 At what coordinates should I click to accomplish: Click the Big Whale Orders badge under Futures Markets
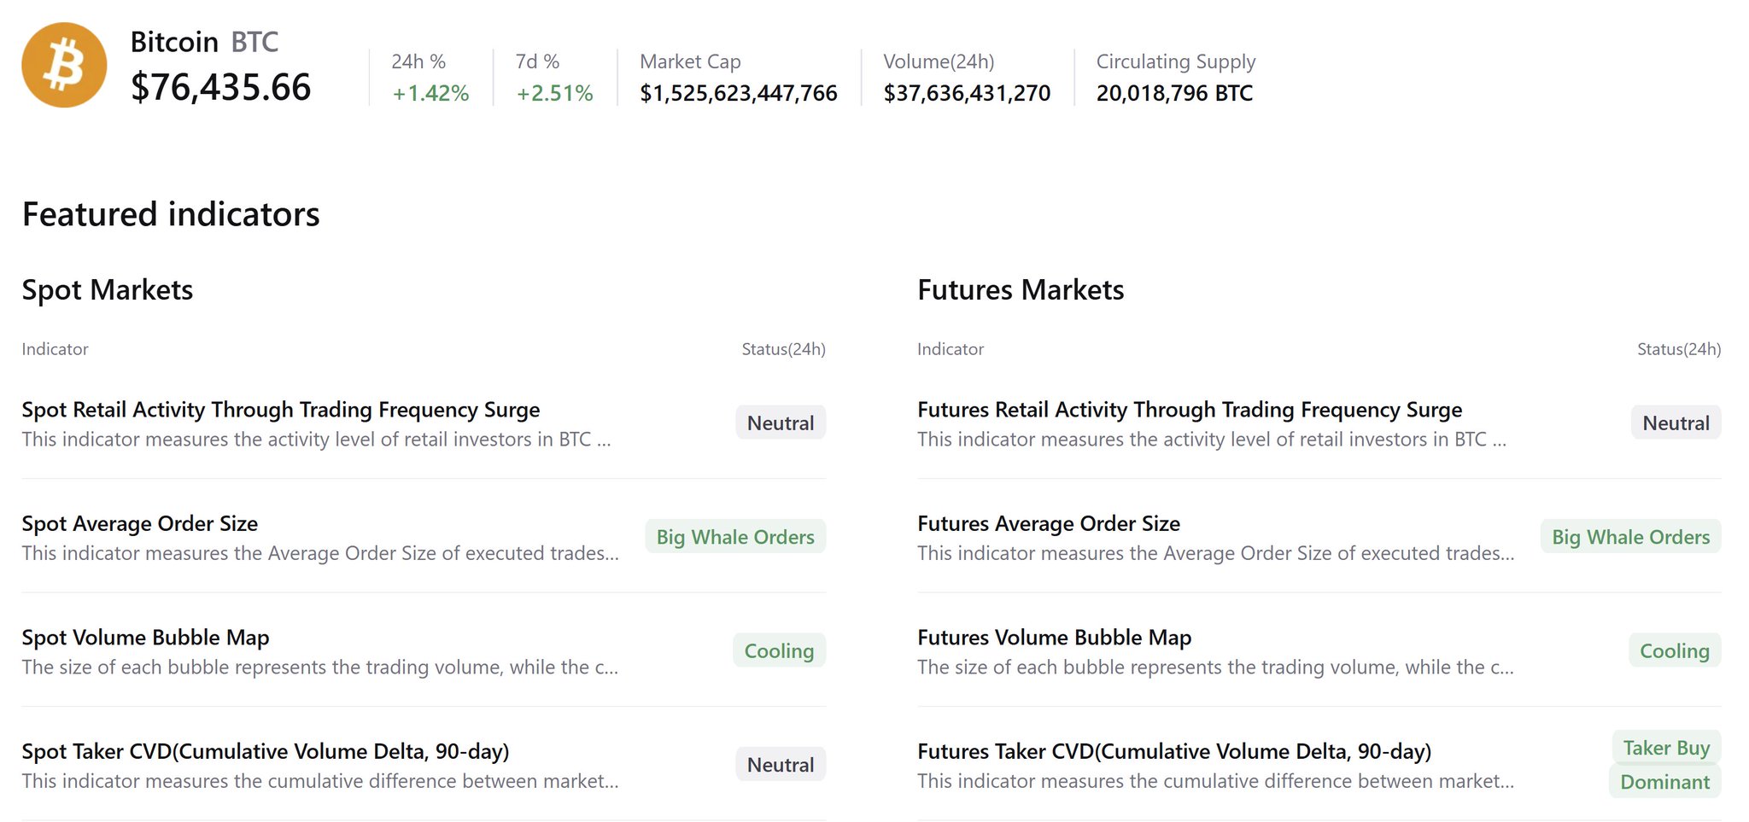1630,537
